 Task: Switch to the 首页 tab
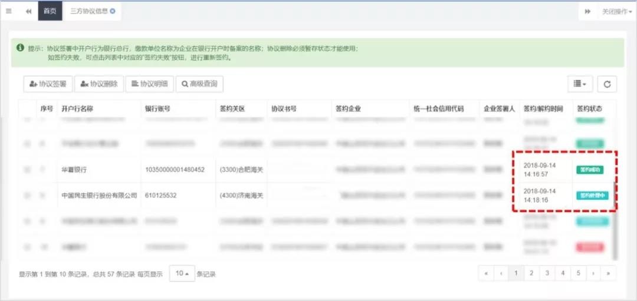coord(50,11)
